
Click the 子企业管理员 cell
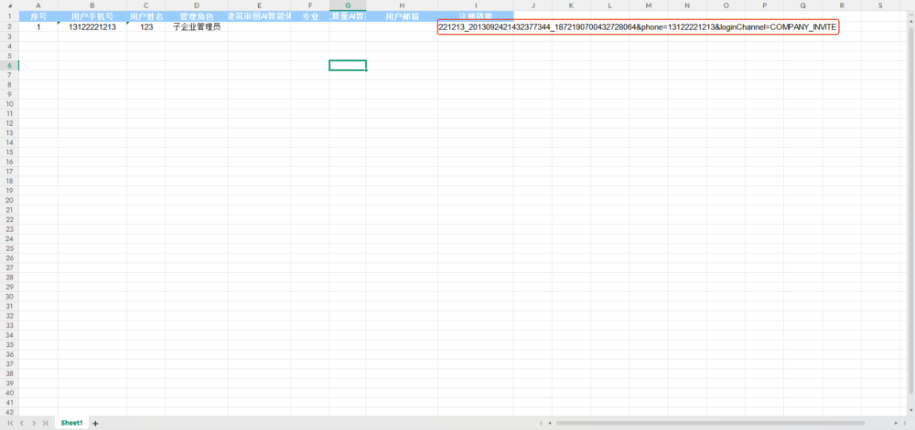(x=197, y=27)
